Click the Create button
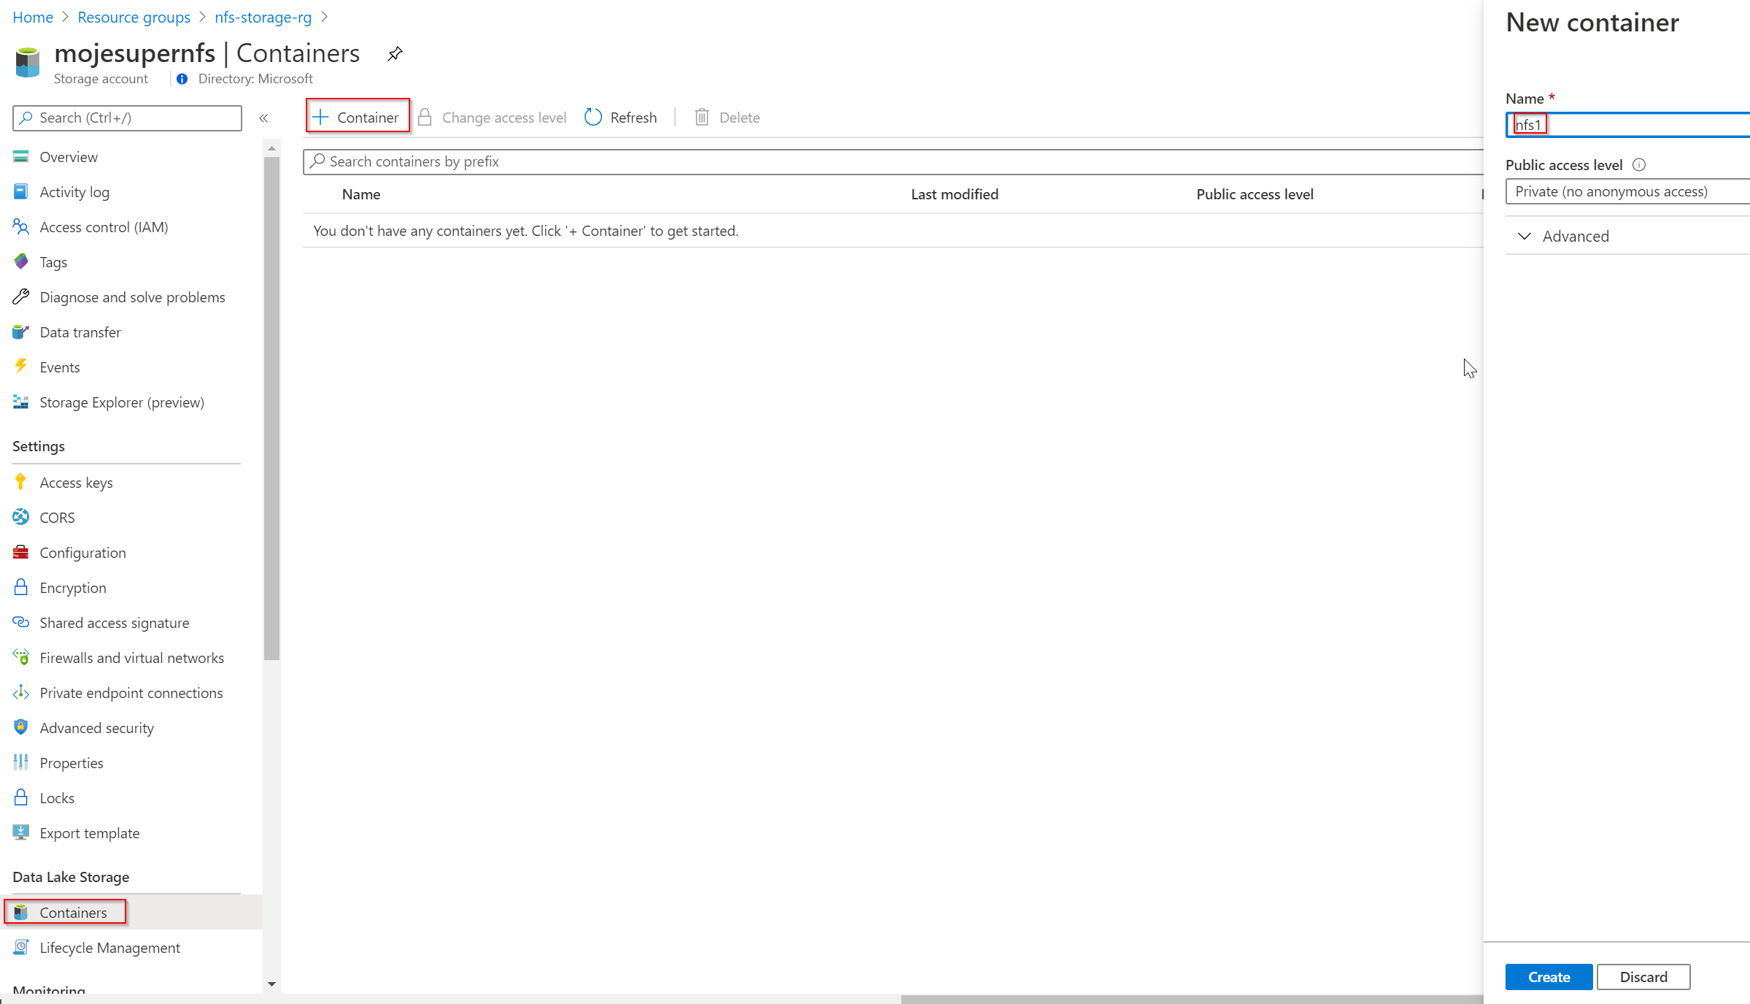The image size is (1750, 1004). point(1549,977)
